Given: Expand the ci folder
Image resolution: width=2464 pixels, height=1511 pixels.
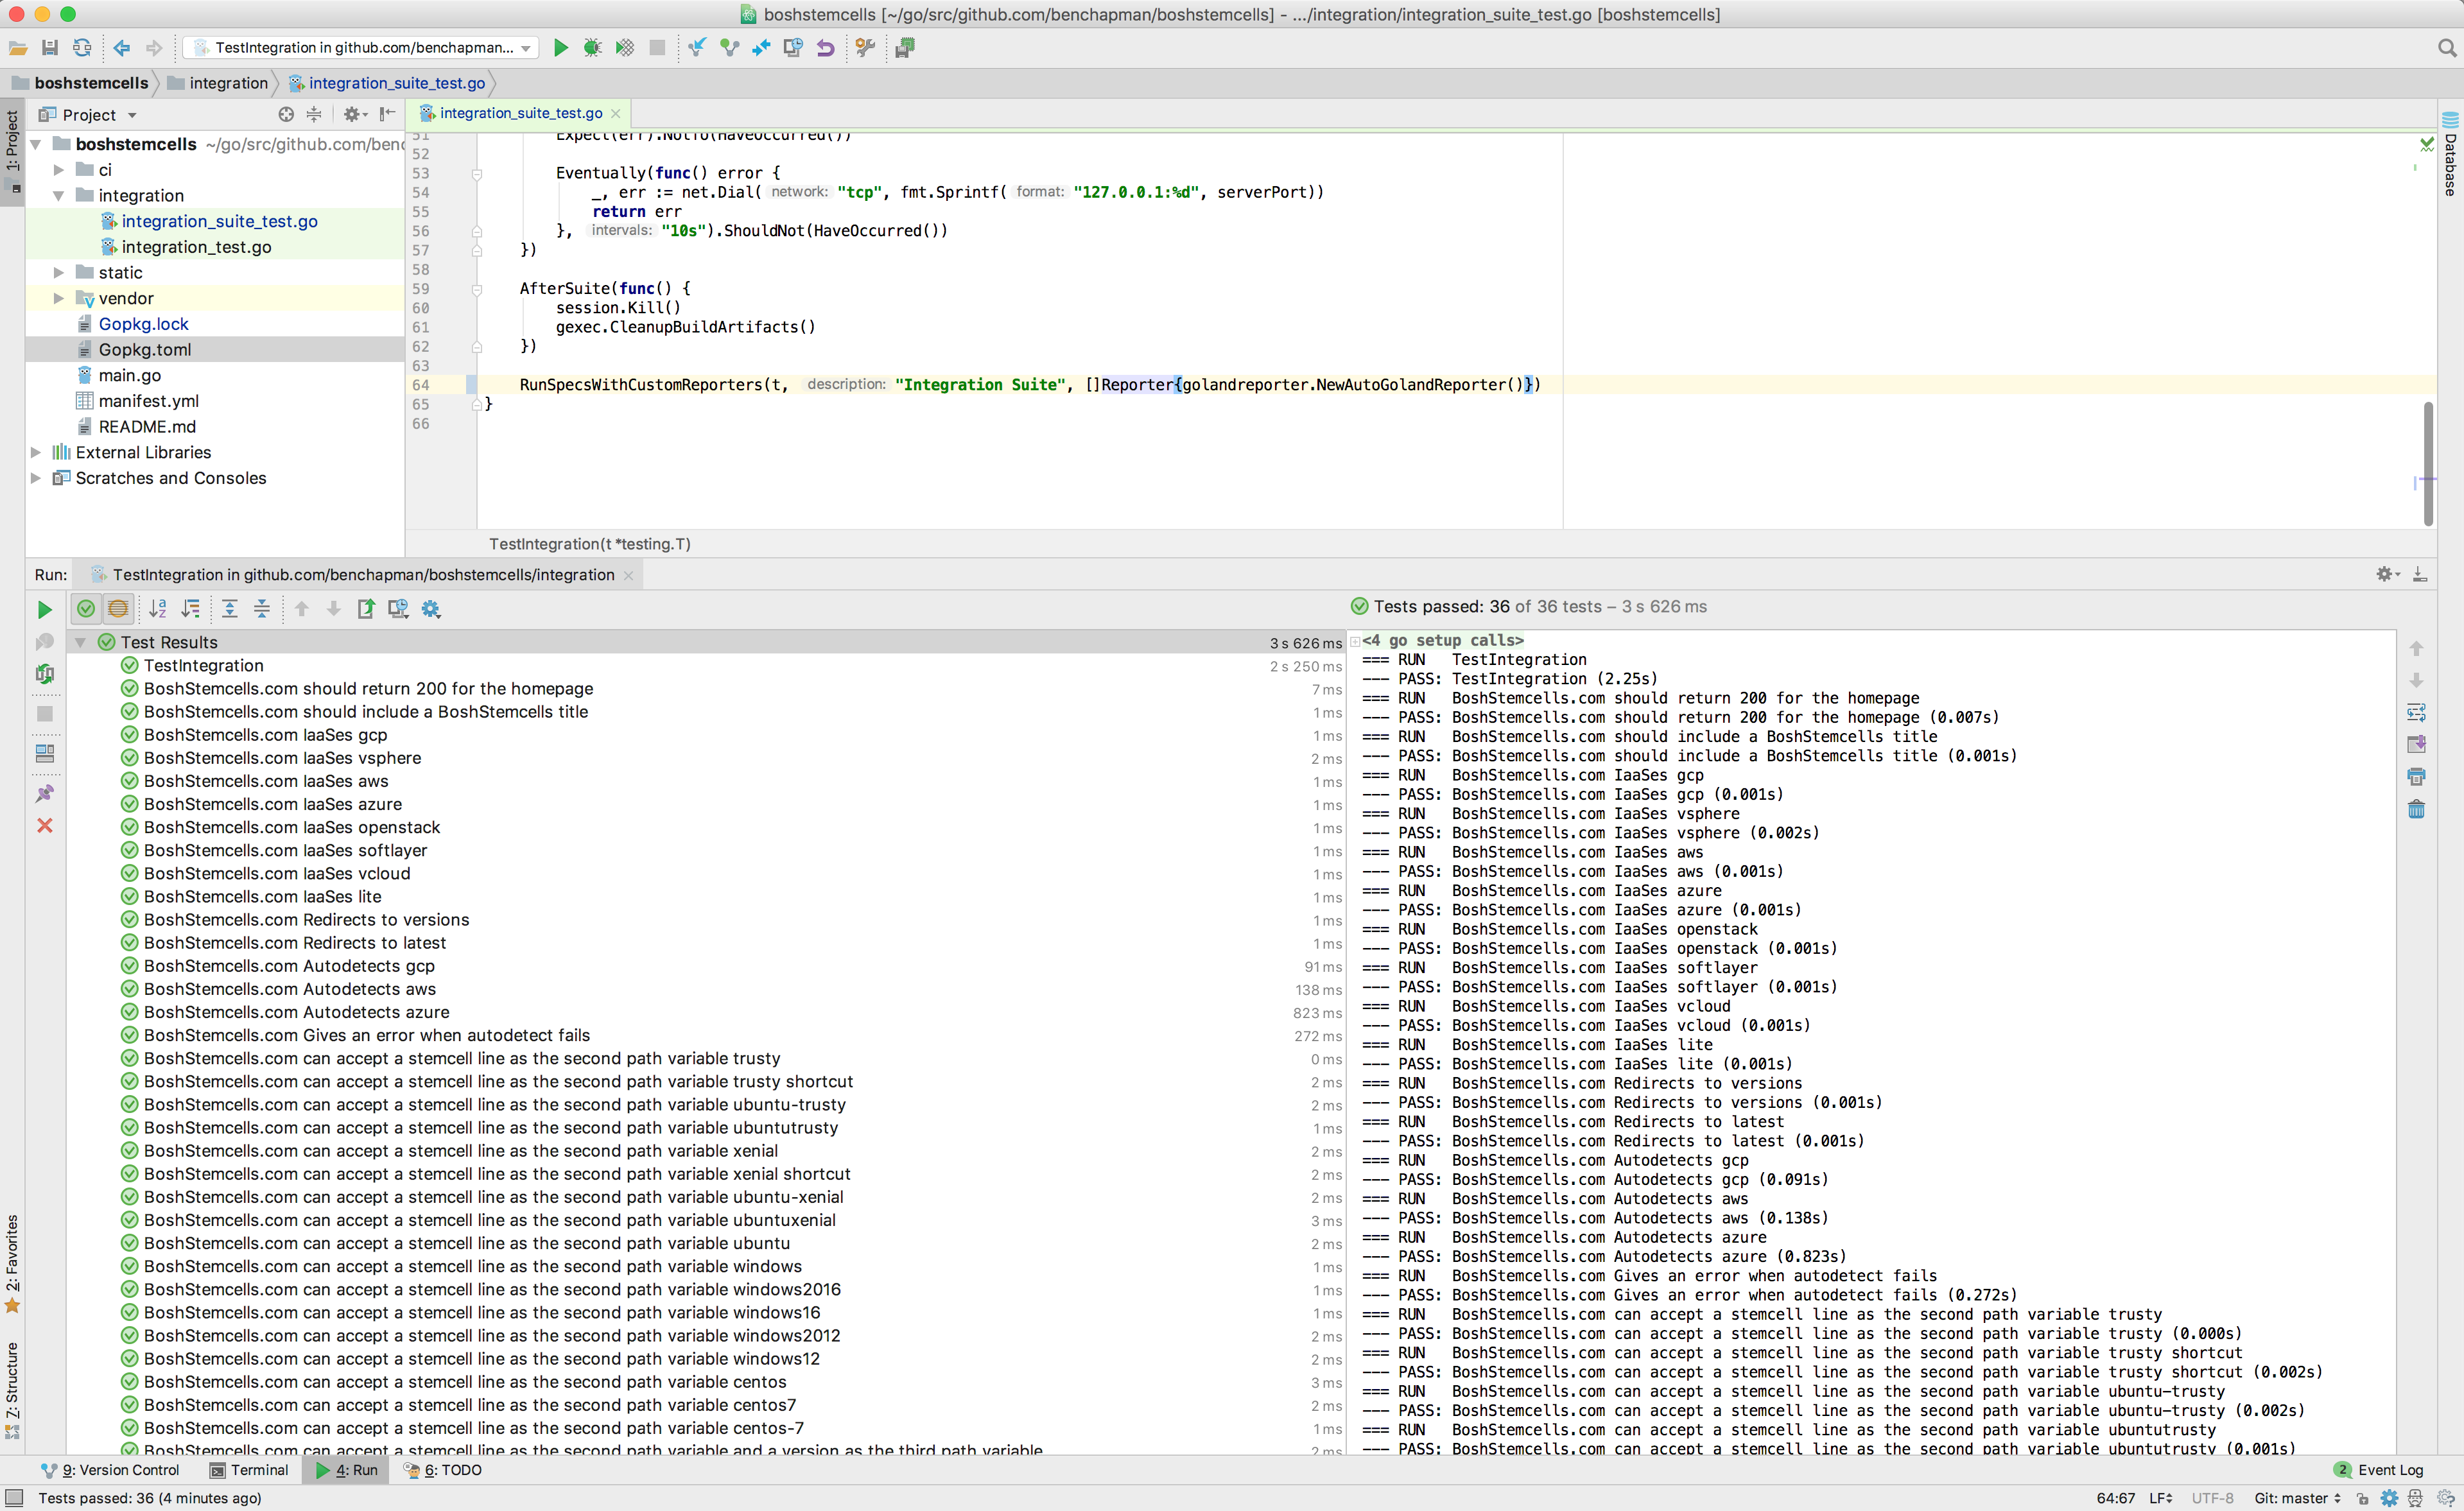Looking at the screenshot, I should pos(59,170).
